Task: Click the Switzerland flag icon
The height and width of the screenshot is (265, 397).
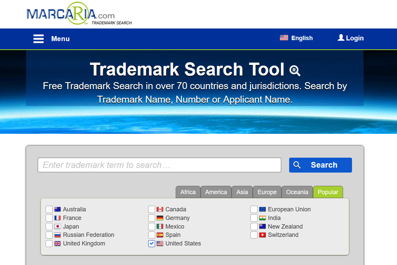Action: pos(263,235)
